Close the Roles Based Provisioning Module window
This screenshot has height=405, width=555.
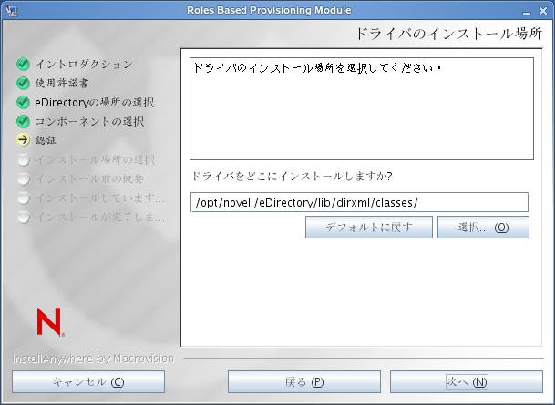point(543,11)
